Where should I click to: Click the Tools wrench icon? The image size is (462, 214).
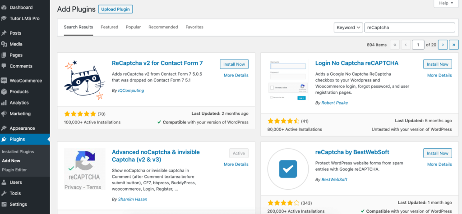[4, 193]
